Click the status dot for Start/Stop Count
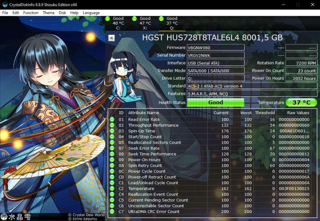This screenshot has width=320, height=221. tap(112, 137)
